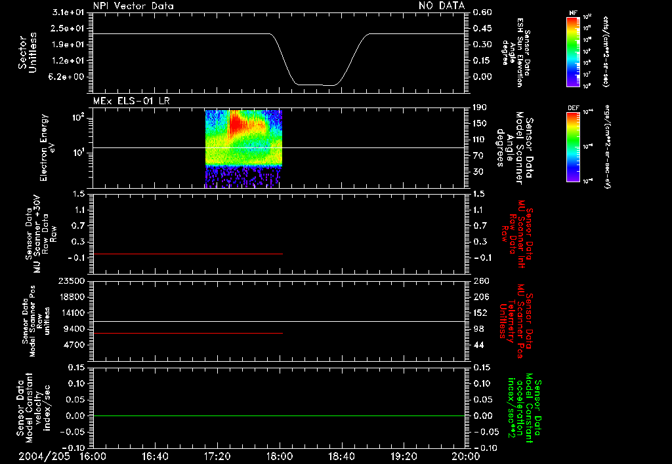Click the "19:20" time axis label
The image size is (672, 464).
[x=404, y=456]
